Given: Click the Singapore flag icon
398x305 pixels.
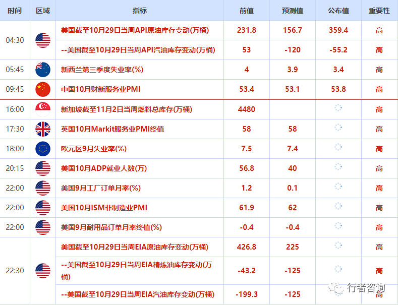Looking at the screenshot, I should (x=43, y=109).
